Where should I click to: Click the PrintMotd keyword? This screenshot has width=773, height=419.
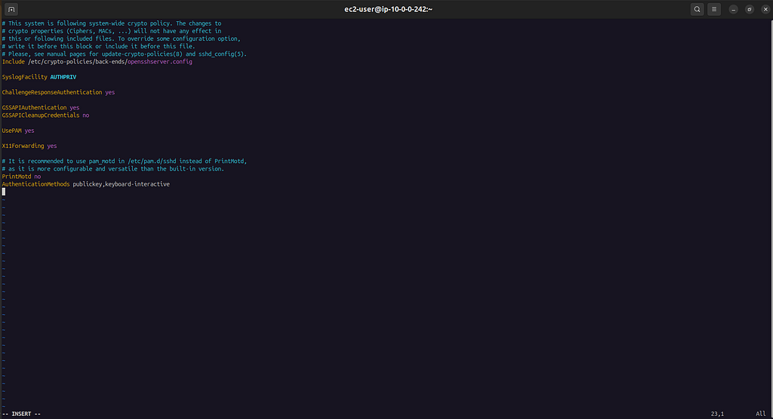[x=17, y=177]
